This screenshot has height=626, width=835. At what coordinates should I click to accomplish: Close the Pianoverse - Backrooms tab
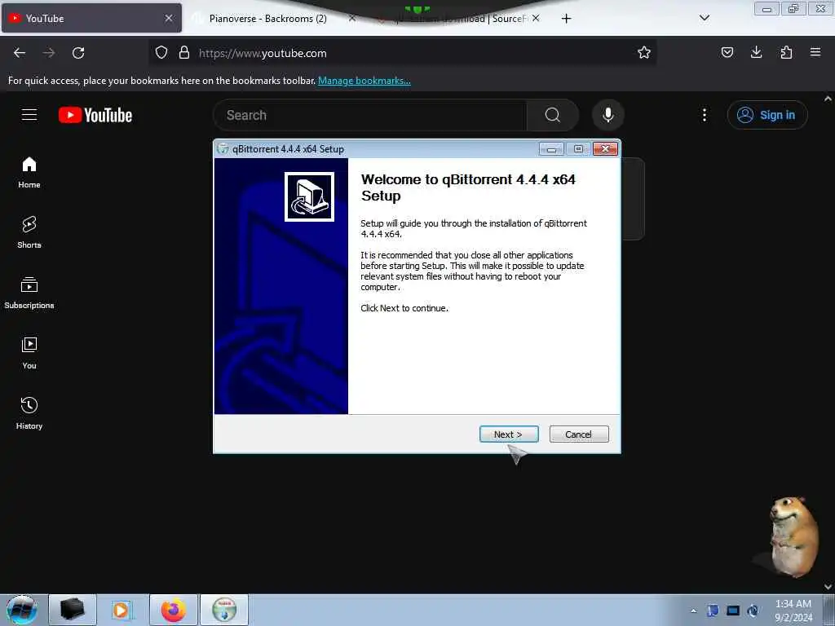(352, 18)
